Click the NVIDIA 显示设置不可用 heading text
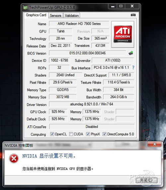The width and height of the screenshot is (166, 190). tap(49, 156)
